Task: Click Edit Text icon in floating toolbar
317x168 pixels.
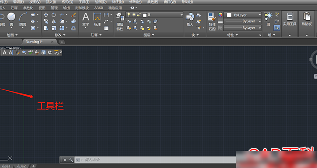Action: click(18, 53)
